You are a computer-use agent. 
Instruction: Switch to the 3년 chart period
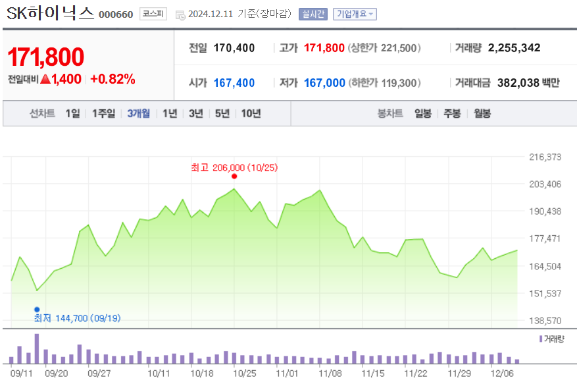(196, 113)
